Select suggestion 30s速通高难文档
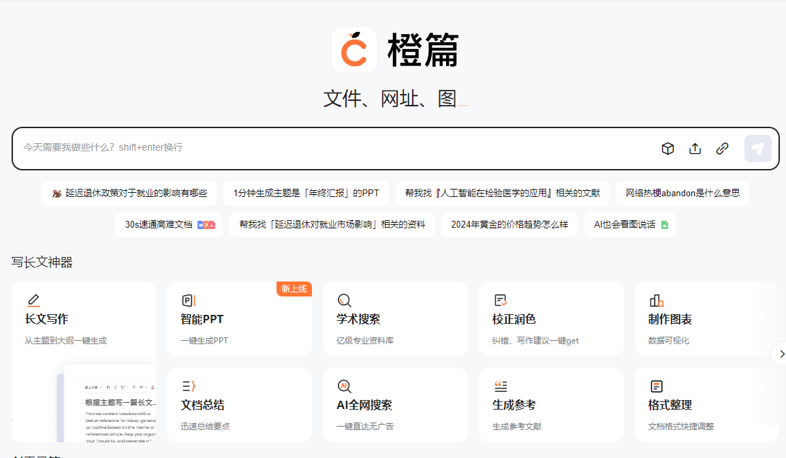This screenshot has width=786, height=458. click(169, 225)
